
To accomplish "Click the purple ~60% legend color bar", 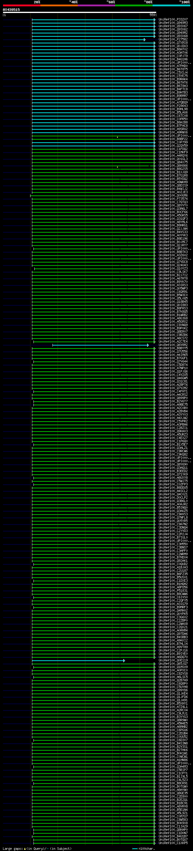I will click(x=97, y=5).
